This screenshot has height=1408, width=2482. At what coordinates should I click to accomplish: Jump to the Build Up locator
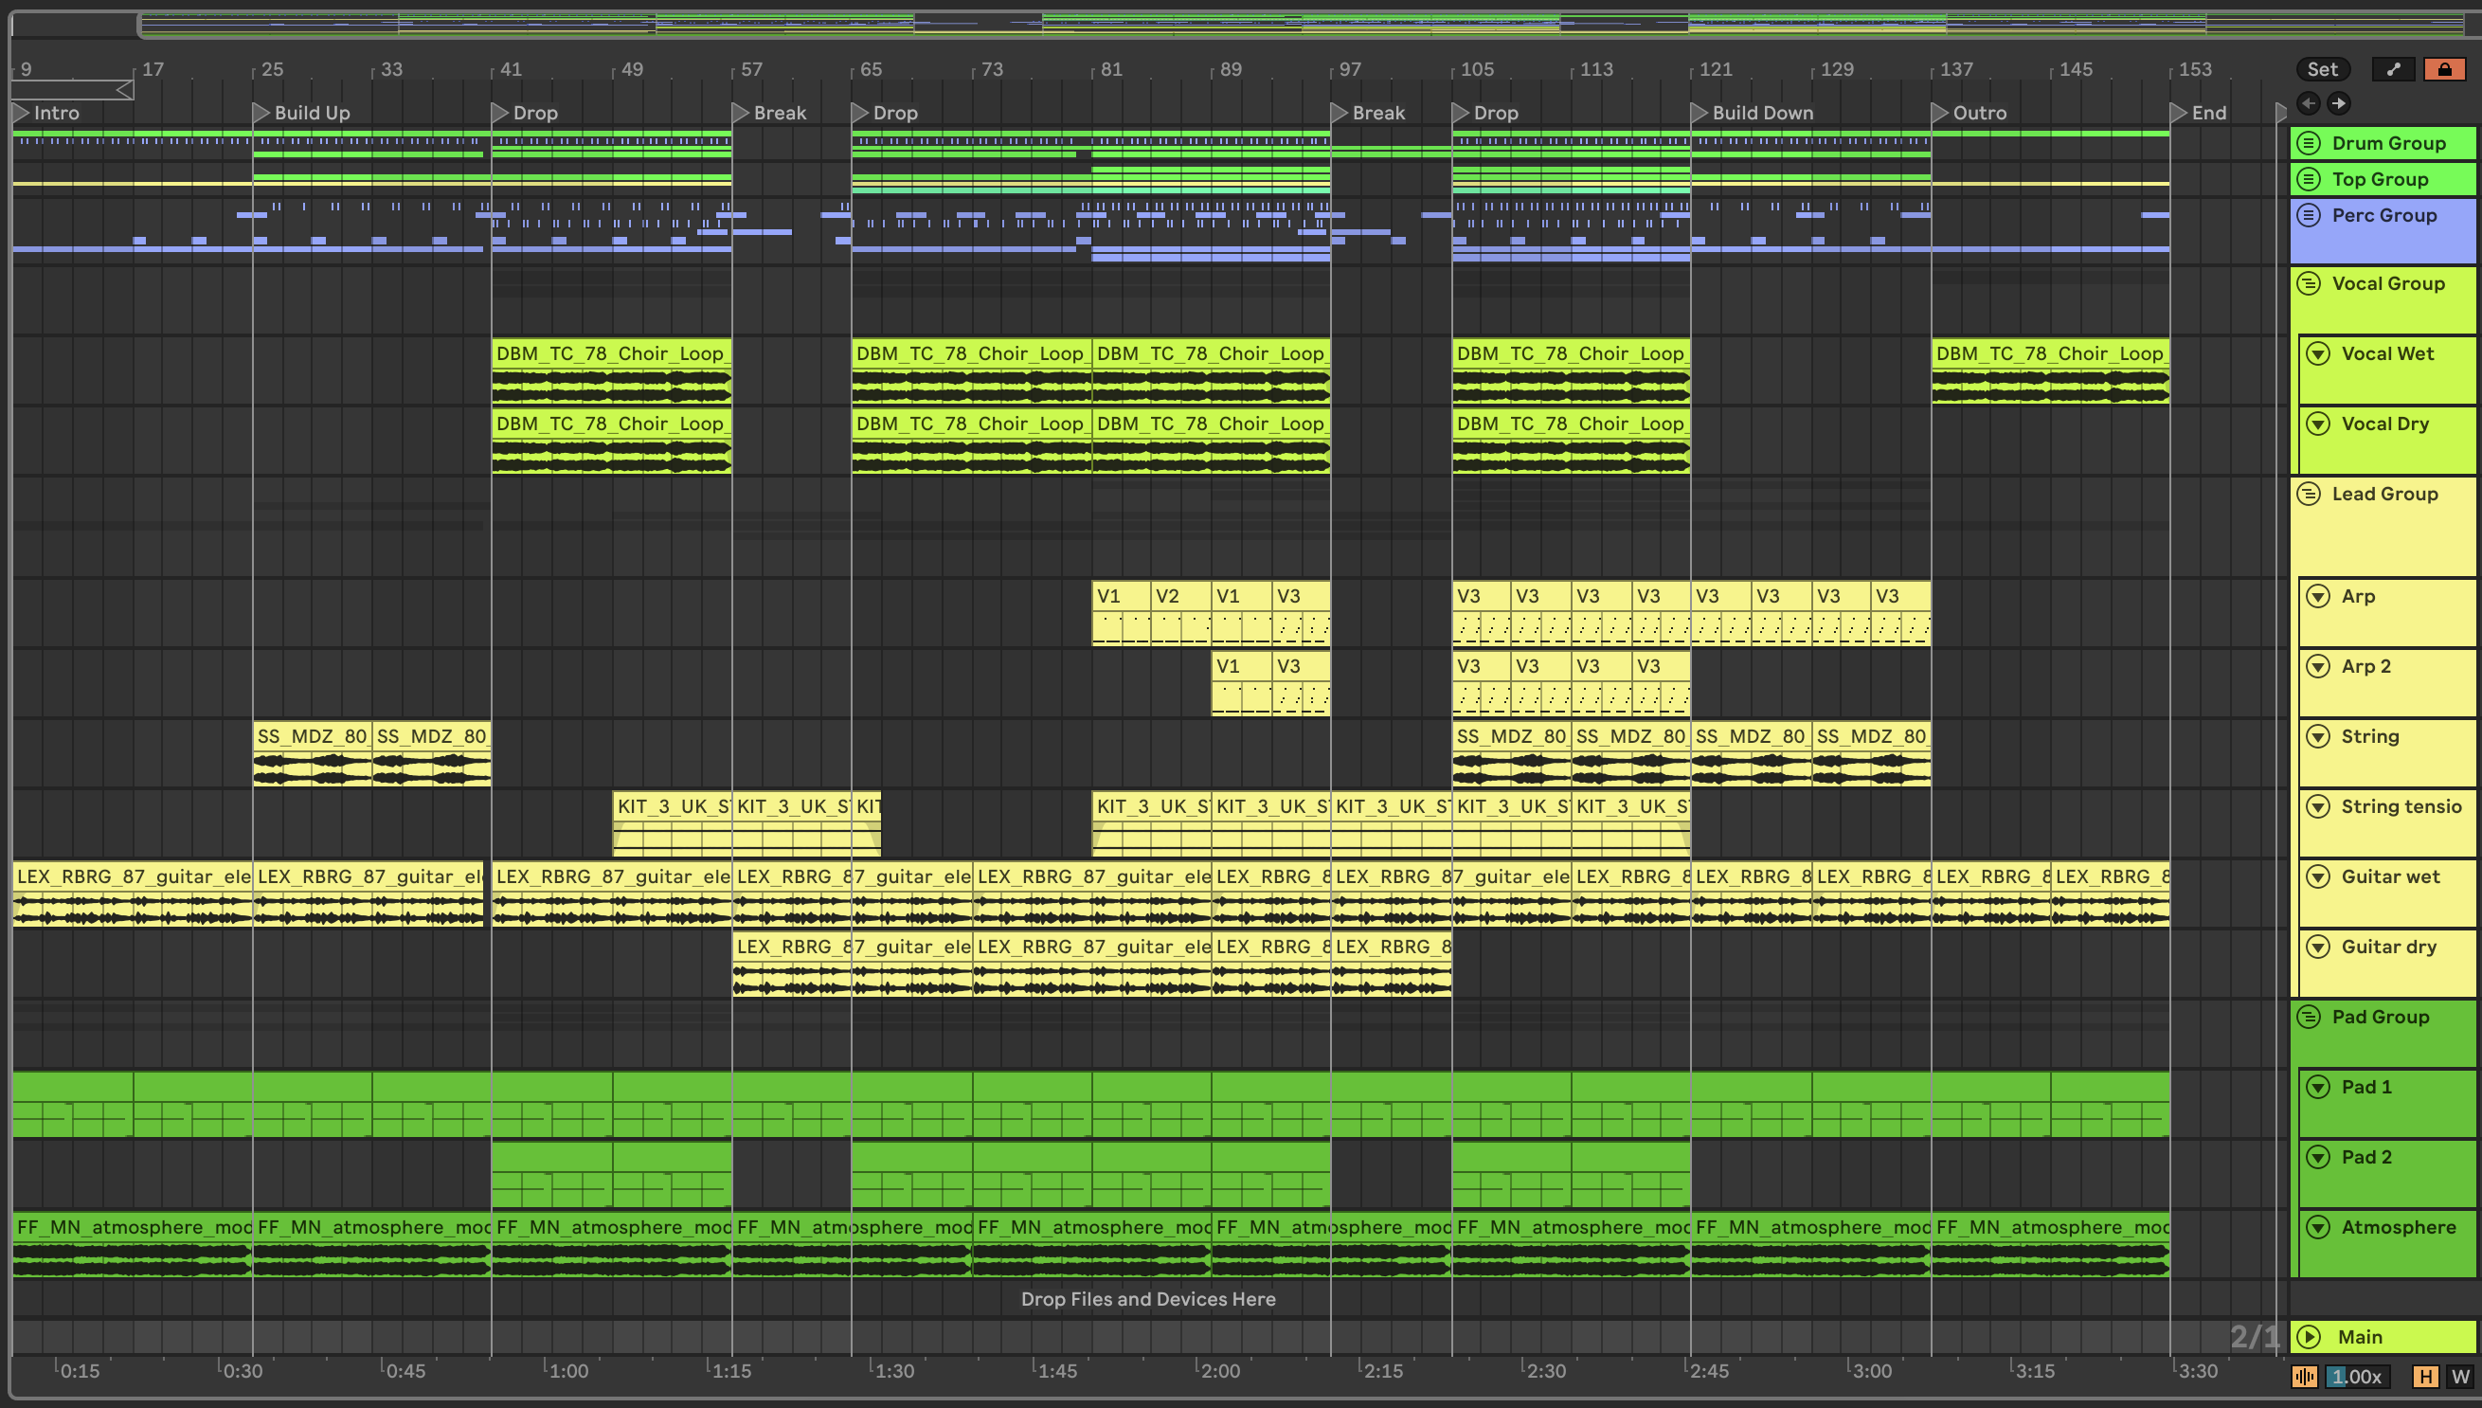tap(300, 112)
